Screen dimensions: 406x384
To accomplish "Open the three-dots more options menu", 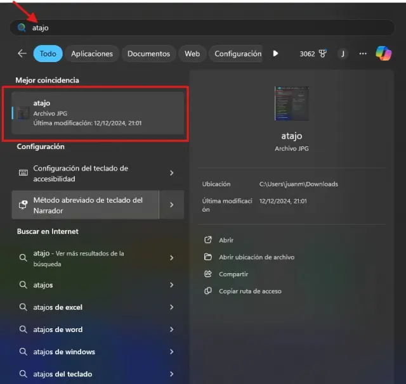I will pyautogui.click(x=363, y=54).
